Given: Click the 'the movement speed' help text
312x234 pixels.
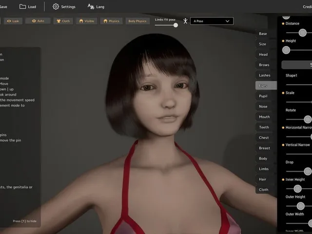Looking at the screenshot, I should point(18,100).
